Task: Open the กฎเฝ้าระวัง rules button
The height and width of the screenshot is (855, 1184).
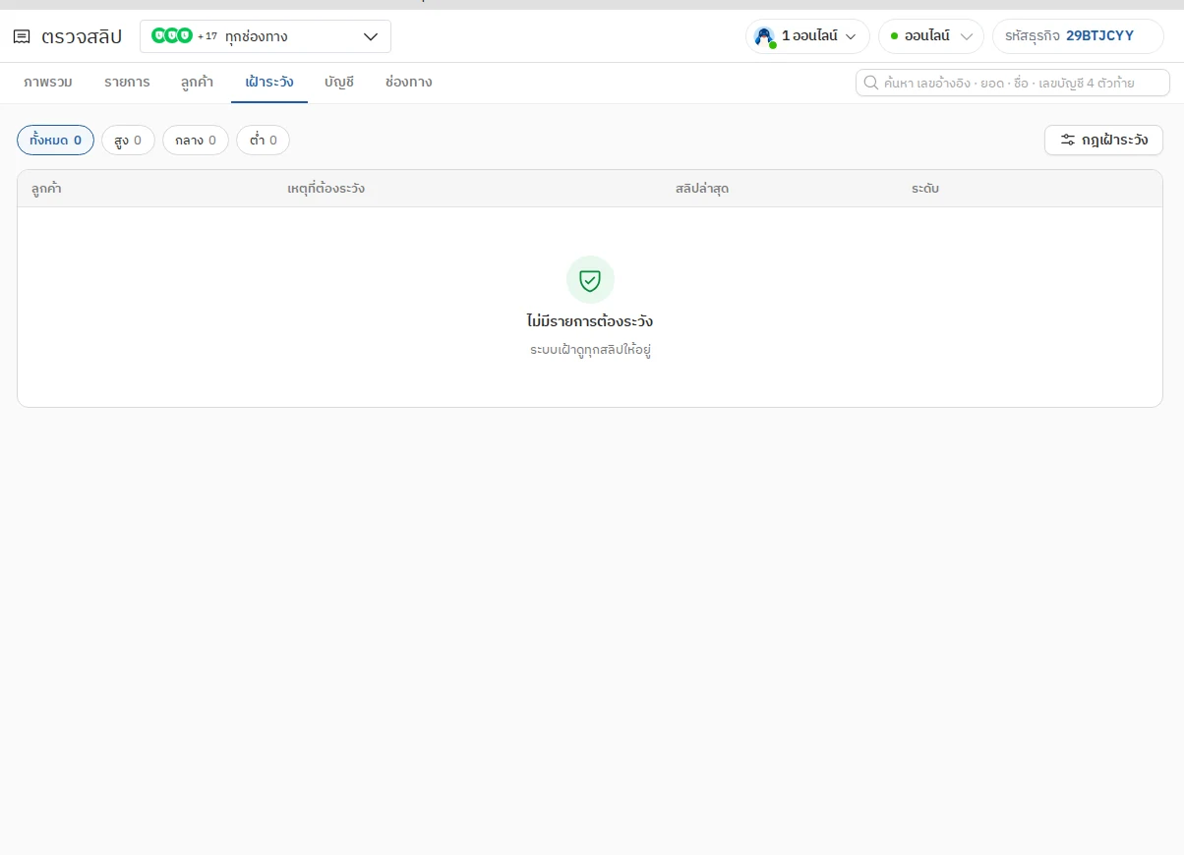Action: (x=1103, y=141)
